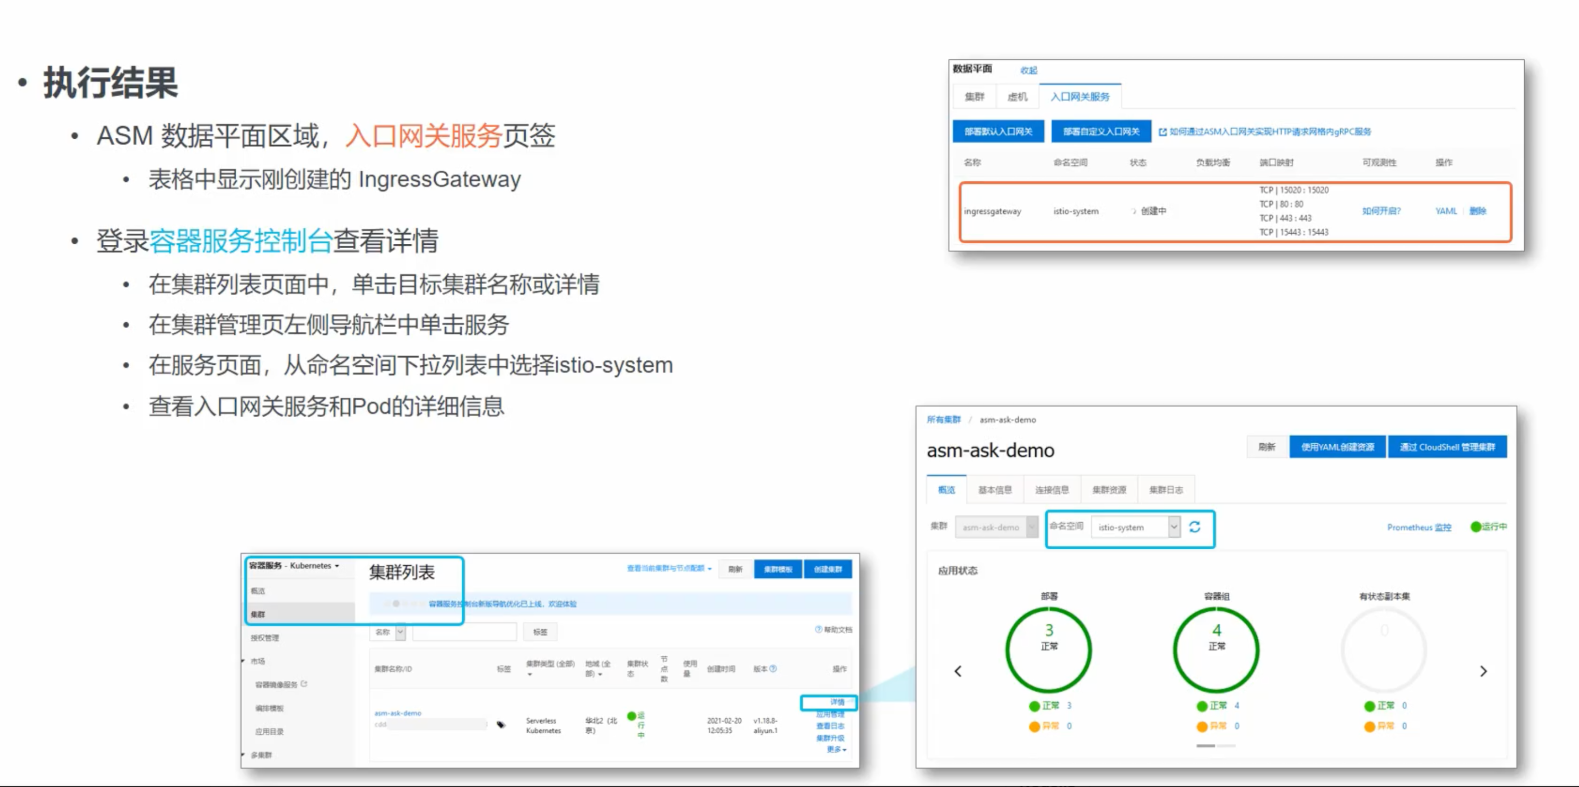Open the istio-system namespace dropdown
This screenshot has height=787, width=1579.
click(1173, 527)
